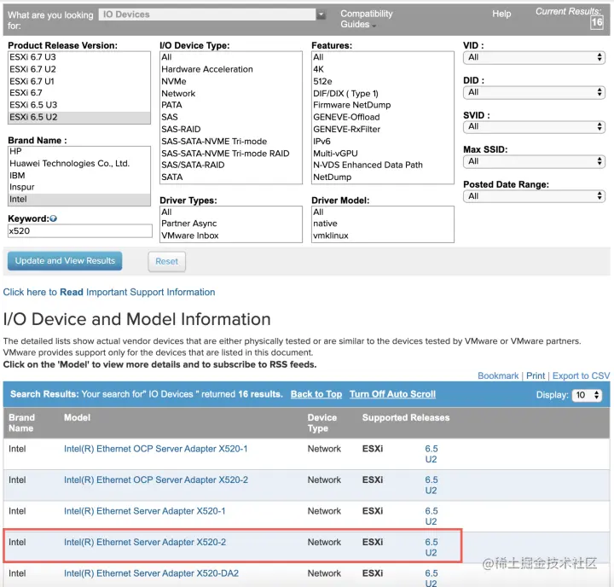The width and height of the screenshot is (614, 587).
Task: Click 6.5 U2 release for Server Adapter X520-2
Action: point(432,548)
